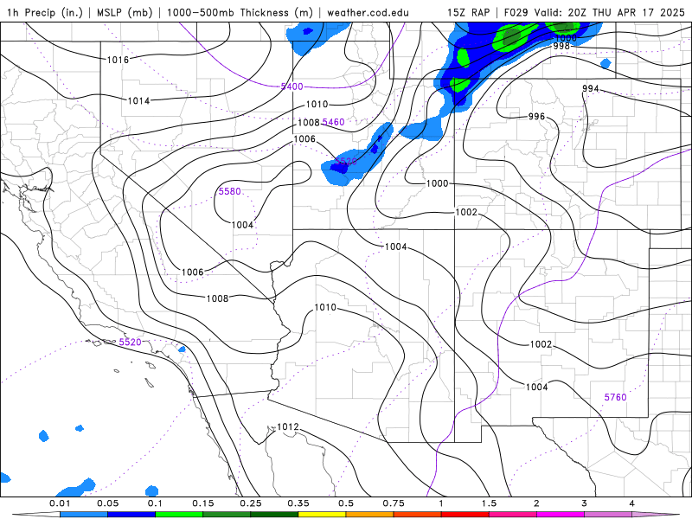Screen dimensions: 692x519
Task: Select the magenta 2 inch legend swatch
Action: tap(561, 515)
